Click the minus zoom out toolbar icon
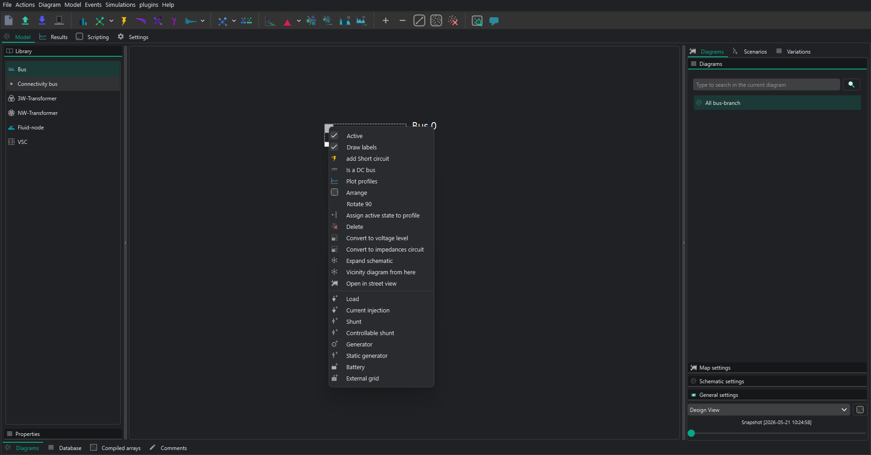The width and height of the screenshot is (871, 455). click(403, 20)
